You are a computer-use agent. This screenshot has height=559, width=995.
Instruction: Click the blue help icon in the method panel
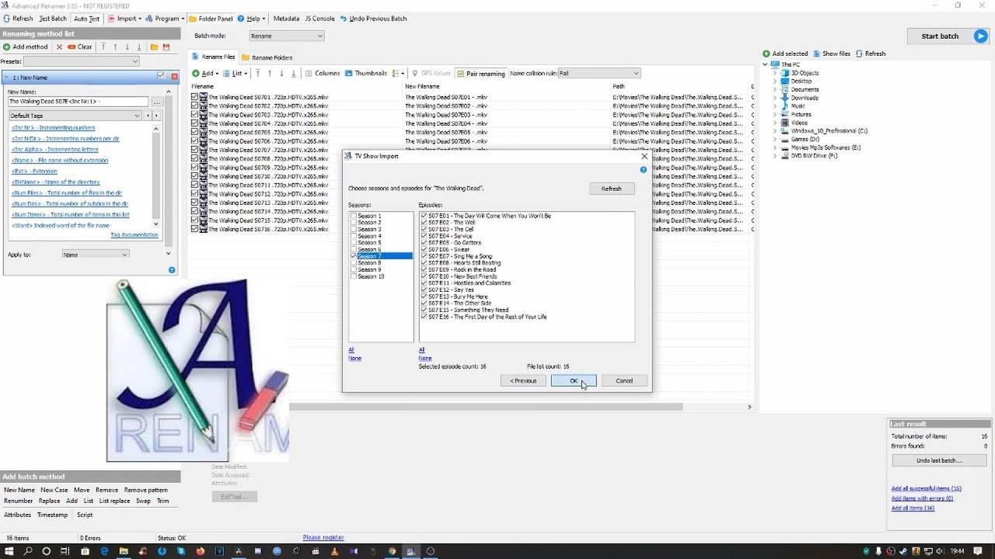(x=172, y=270)
